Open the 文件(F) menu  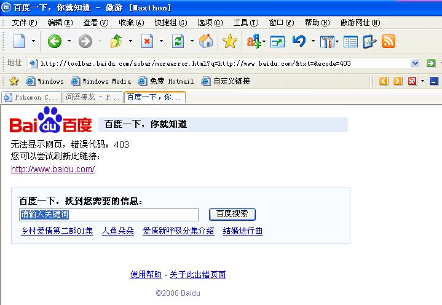click(x=25, y=23)
